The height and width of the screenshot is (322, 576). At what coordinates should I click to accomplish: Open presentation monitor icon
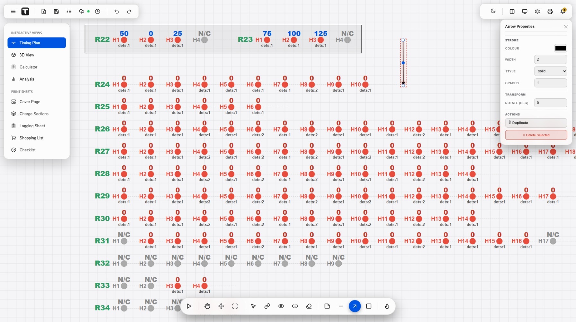pyautogui.click(x=525, y=12)
